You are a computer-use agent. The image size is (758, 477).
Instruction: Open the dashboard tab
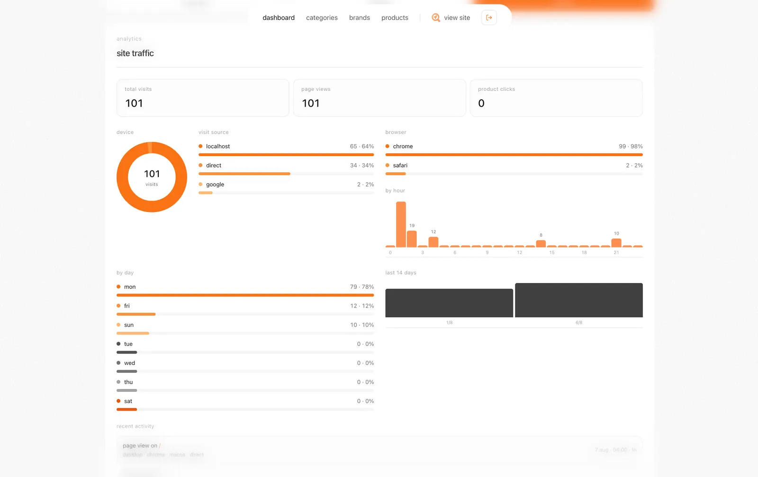279,18
